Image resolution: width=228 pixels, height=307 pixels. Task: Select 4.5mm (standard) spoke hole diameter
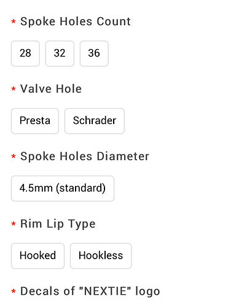63,188
